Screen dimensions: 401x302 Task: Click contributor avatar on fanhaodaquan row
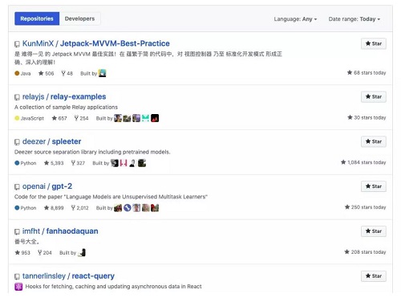click(82, 252)
